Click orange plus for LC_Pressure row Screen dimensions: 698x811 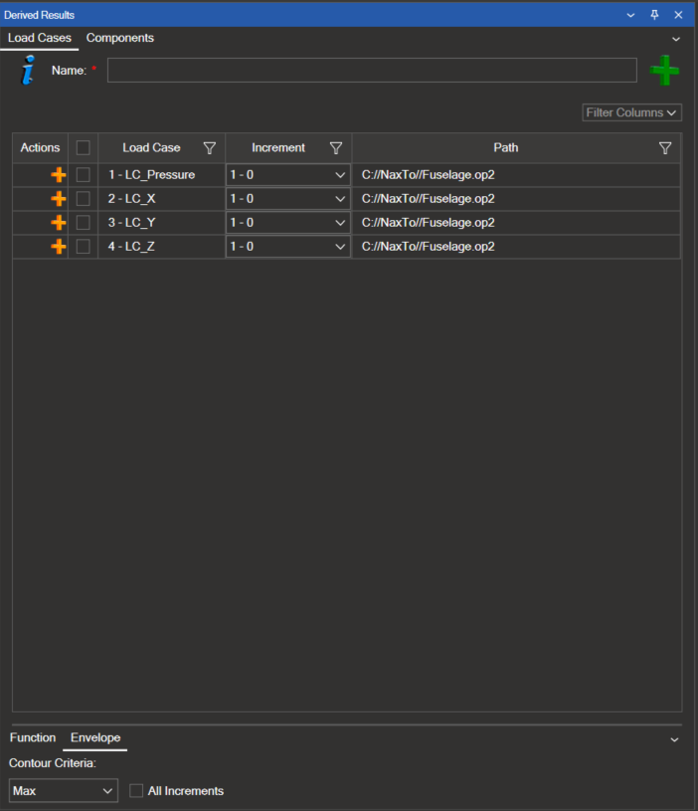pos(59,175)
